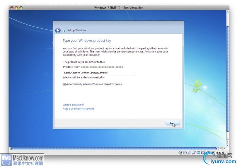Open the optical CD drive indicator

coord(185,153)
